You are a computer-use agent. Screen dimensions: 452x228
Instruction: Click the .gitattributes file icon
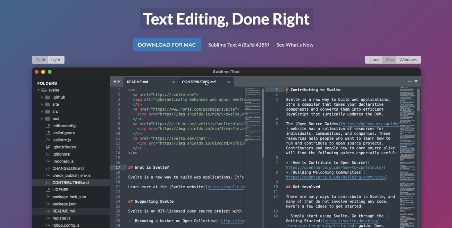48,147
